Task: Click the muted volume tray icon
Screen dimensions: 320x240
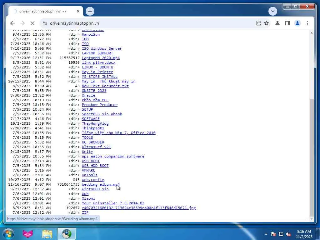Action: (x=288, y=234)
